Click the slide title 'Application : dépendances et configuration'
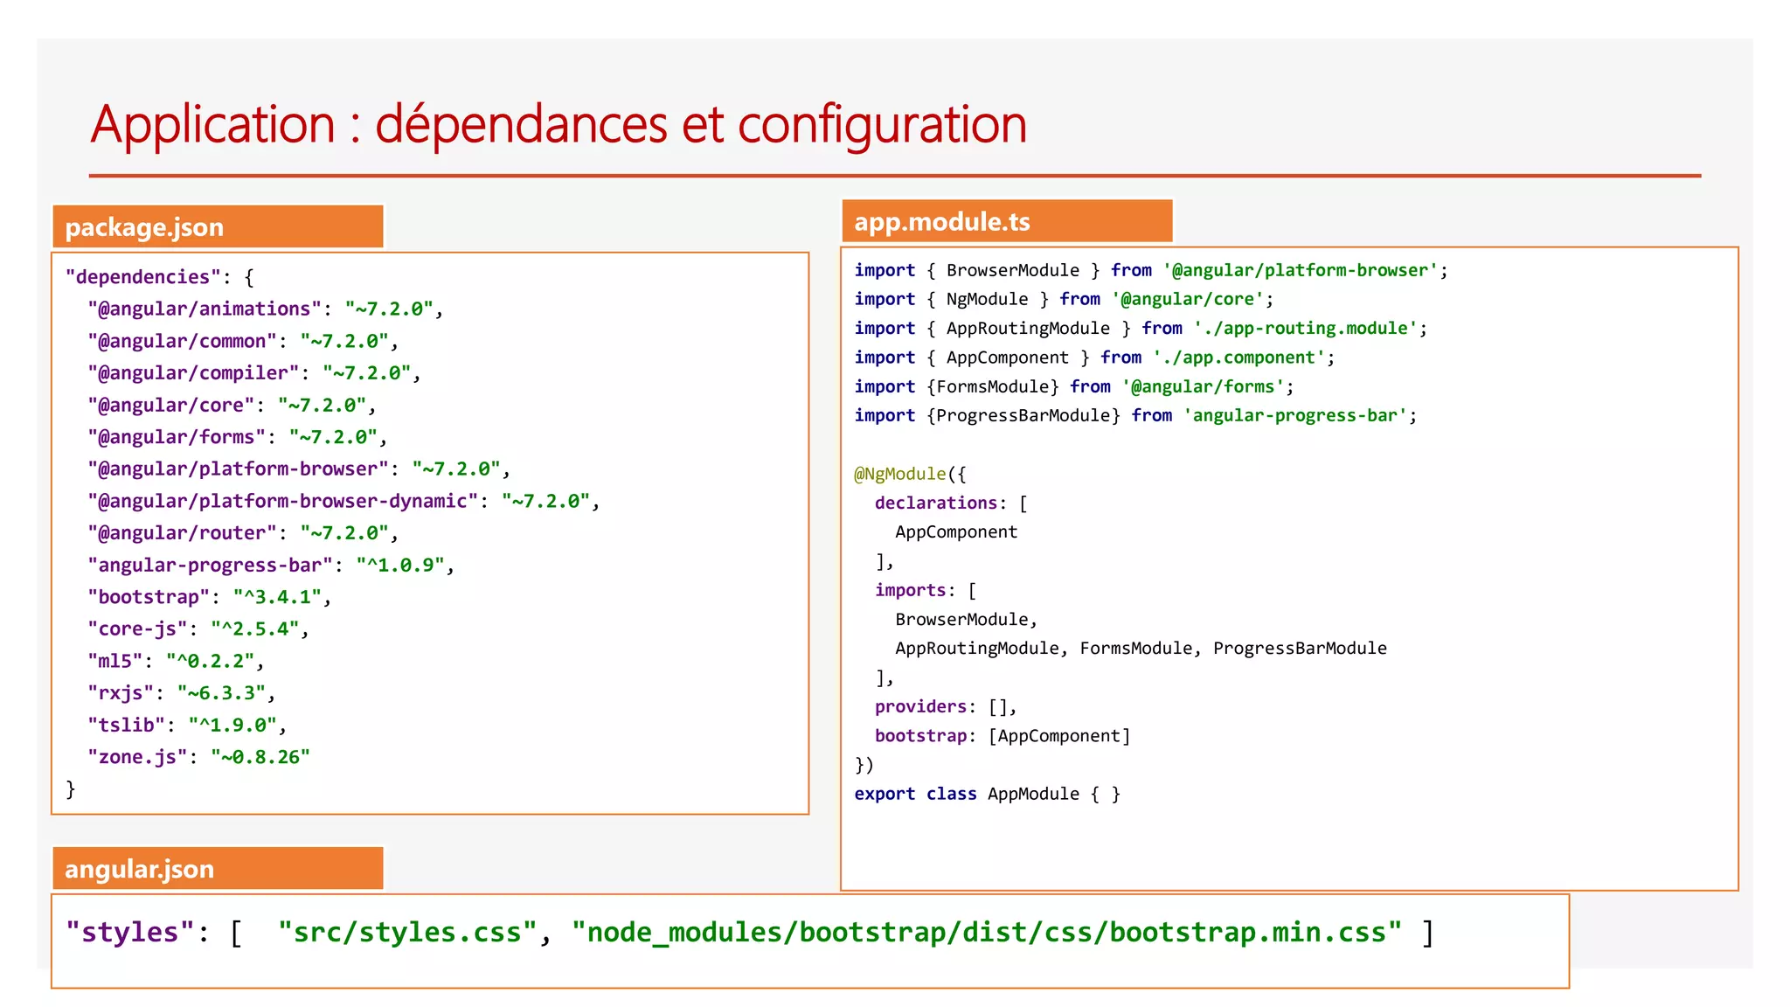 click(x=559, y=124)
